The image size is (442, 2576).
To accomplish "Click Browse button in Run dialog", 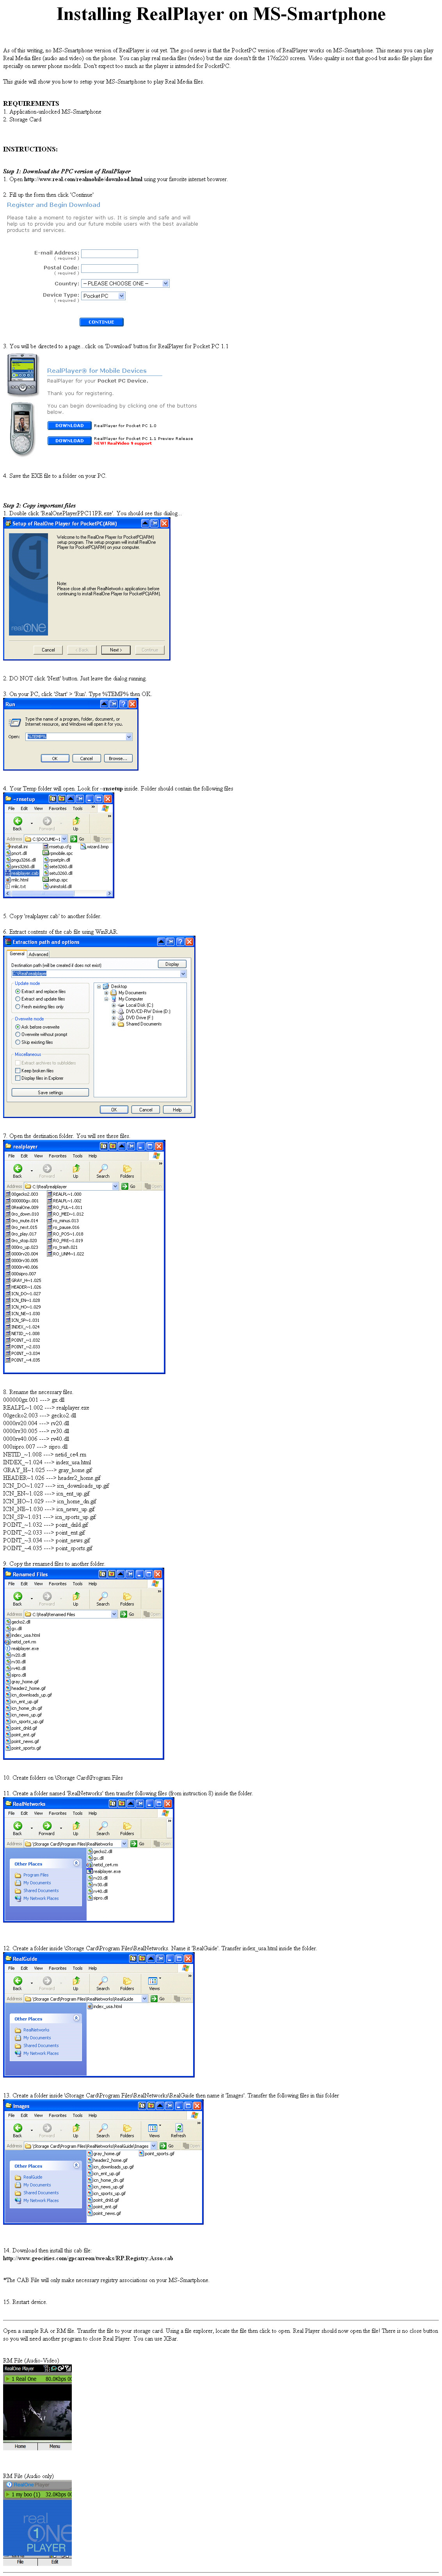I will [117, 758].
